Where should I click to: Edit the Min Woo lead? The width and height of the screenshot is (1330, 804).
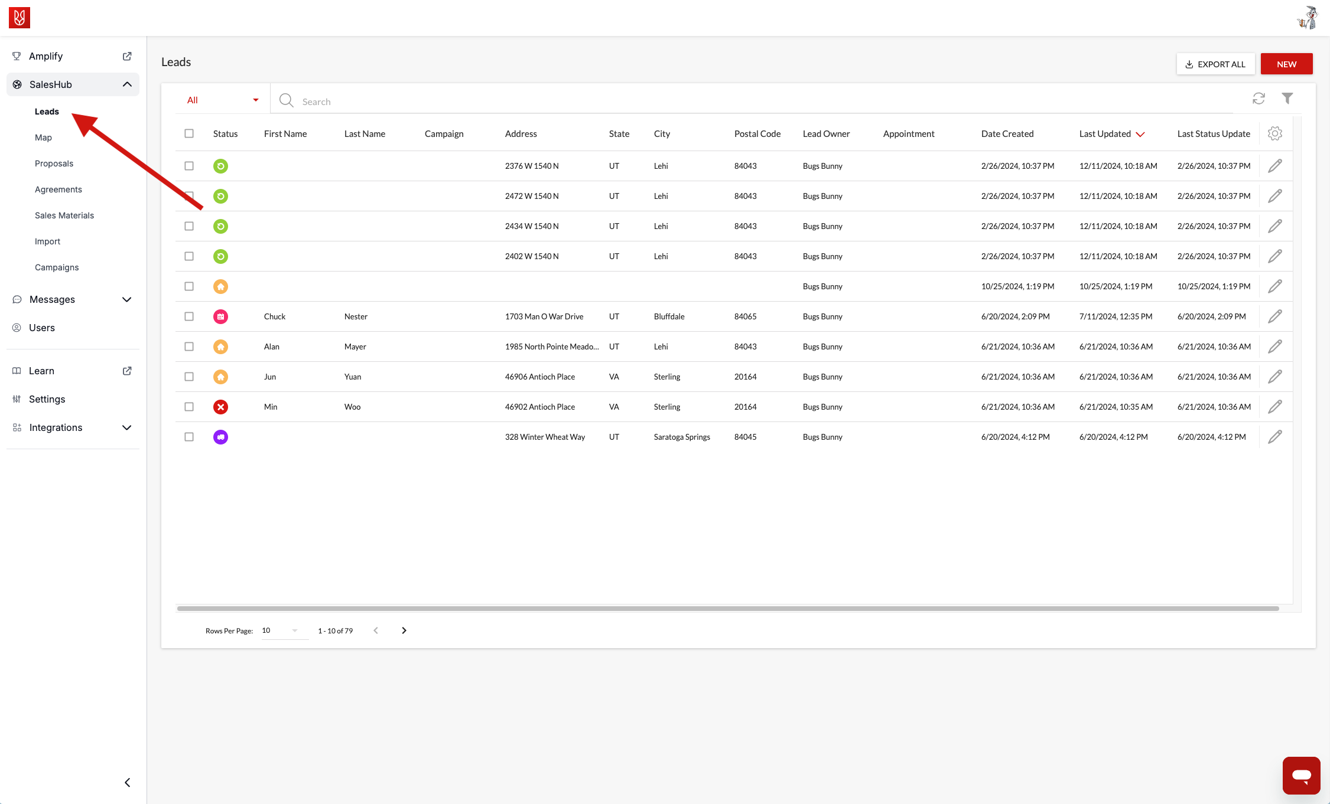[1275, 407]
